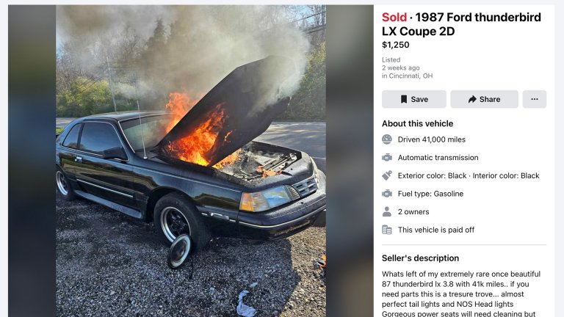Click the odometer icon beside Driven 41,000 miles
The width and height of the screenshot is (564, 317).
point(387,139)
